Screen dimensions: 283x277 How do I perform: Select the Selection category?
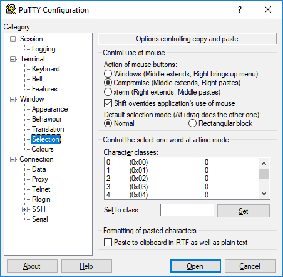click(46, 139)
